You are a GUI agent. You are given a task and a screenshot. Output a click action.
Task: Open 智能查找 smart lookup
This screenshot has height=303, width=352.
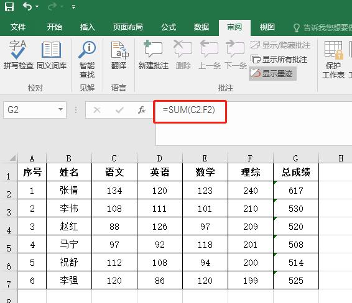pos(87,60)
